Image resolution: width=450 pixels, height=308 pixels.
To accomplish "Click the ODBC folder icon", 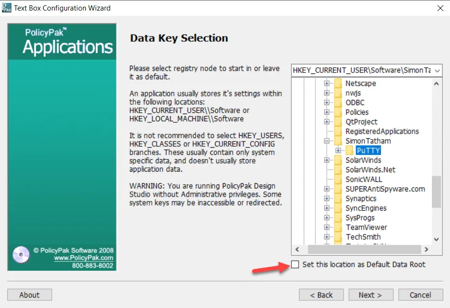I will point(338,103).
